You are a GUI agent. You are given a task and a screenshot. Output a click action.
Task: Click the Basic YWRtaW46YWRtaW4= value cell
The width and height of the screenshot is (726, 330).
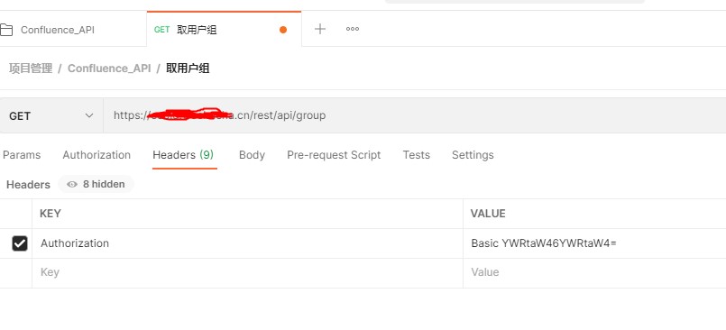[x=594, y=243]
